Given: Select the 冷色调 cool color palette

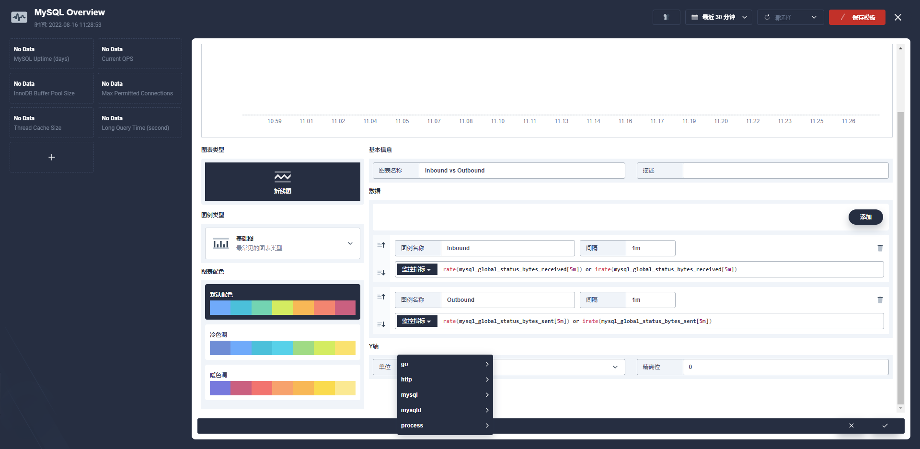Looking at the screenshot, I should click(x=283, y=342).
